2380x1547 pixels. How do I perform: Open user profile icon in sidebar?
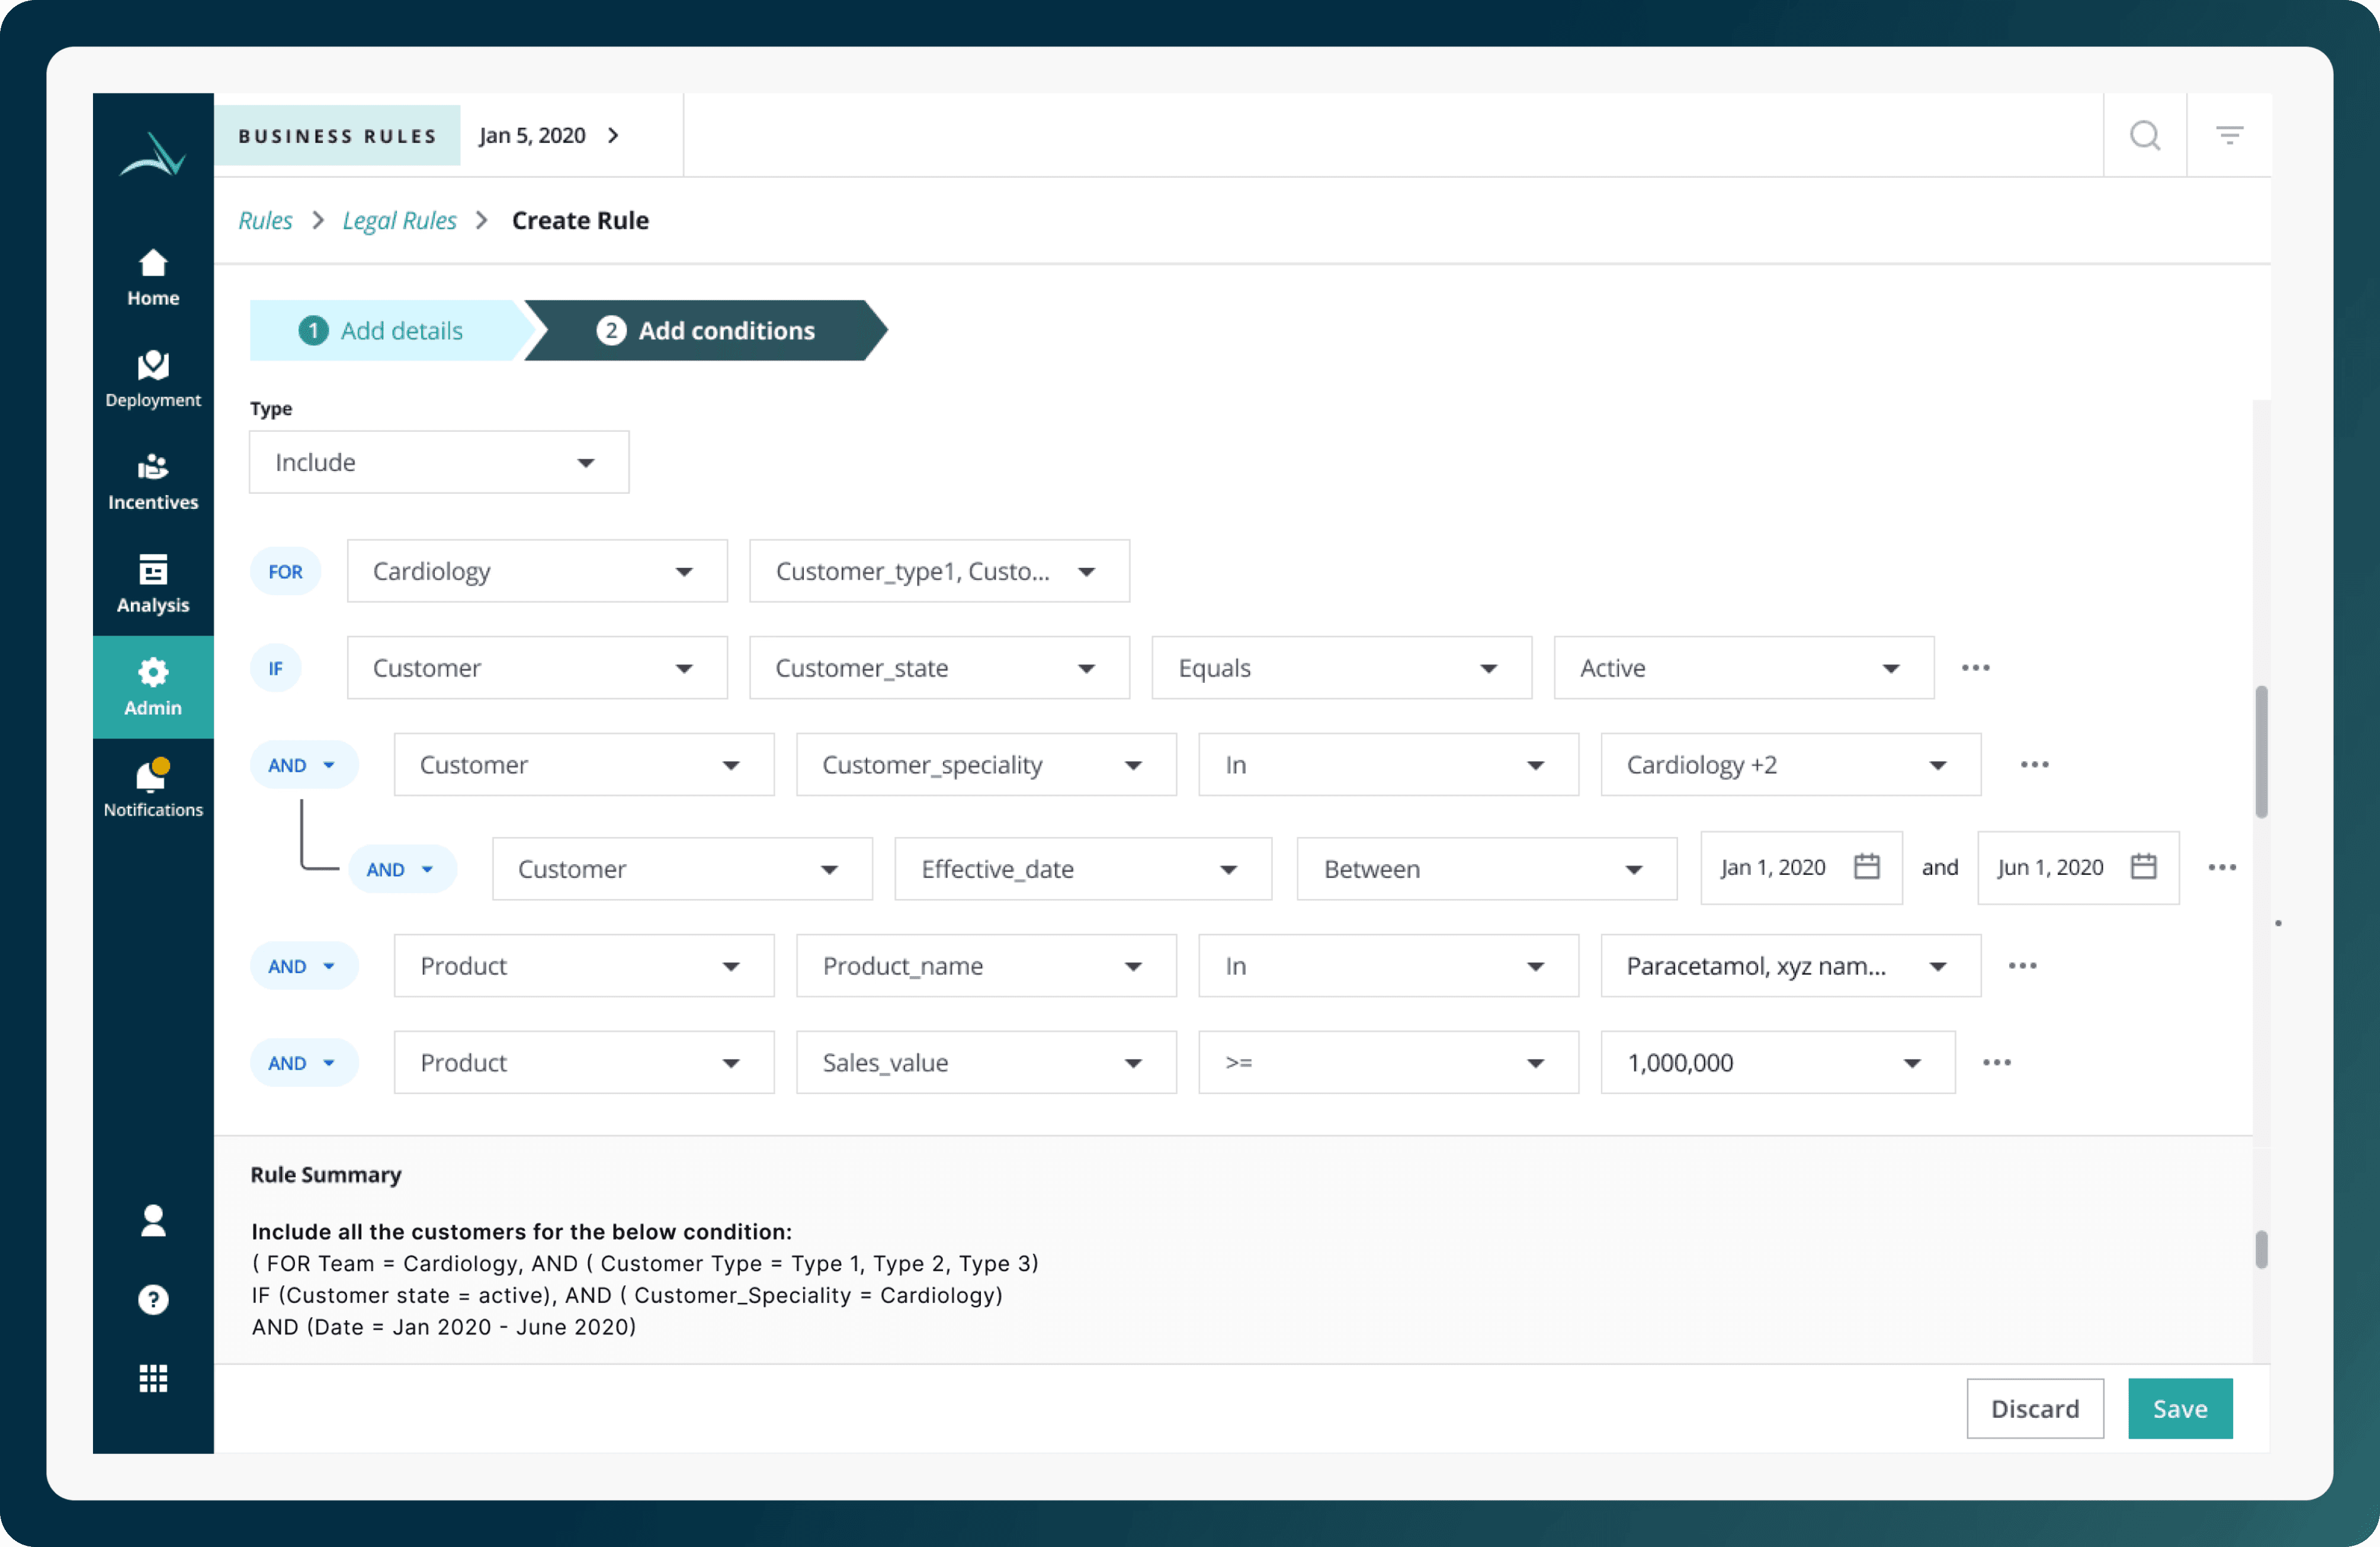point(153,1220)
